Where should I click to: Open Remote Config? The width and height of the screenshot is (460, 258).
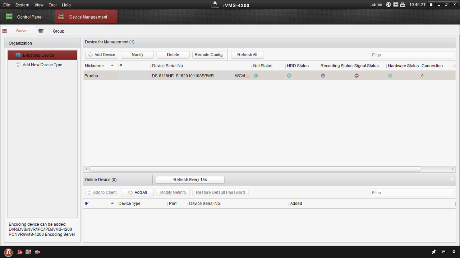pyautogui.click(x=209, y=55)
